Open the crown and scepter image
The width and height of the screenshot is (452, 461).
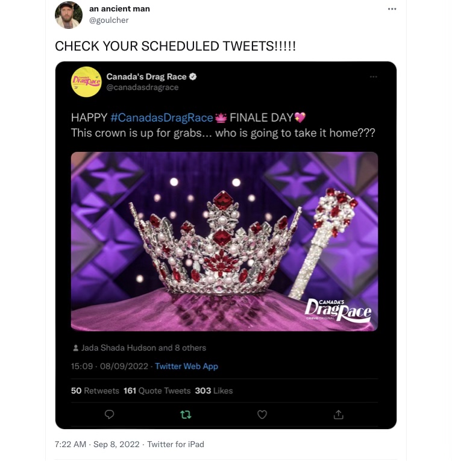pyautogui.click(x=224, y=241)
